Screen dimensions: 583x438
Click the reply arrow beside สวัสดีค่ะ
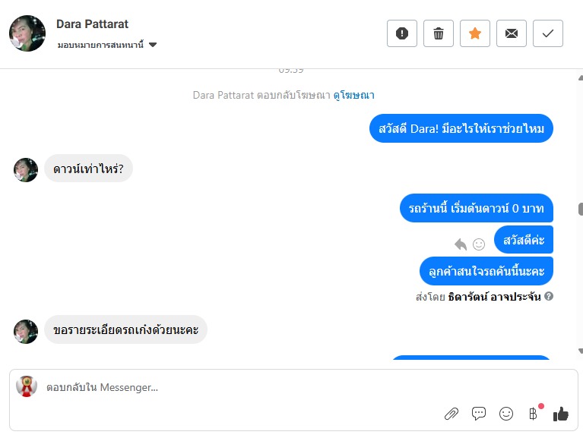click(460, 244)
